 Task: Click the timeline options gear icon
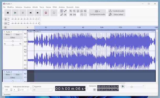pos(6,27)
